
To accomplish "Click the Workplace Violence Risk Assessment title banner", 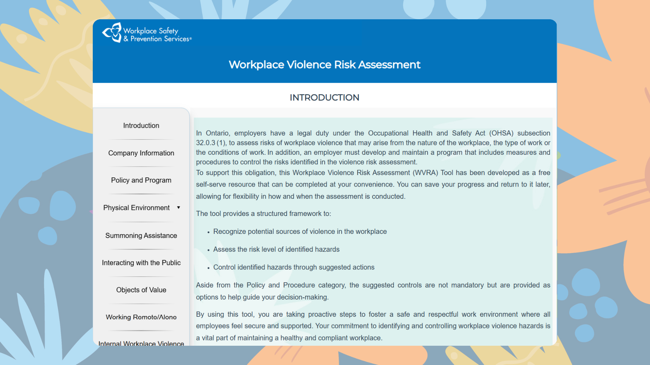I will [x=325, y=65].
